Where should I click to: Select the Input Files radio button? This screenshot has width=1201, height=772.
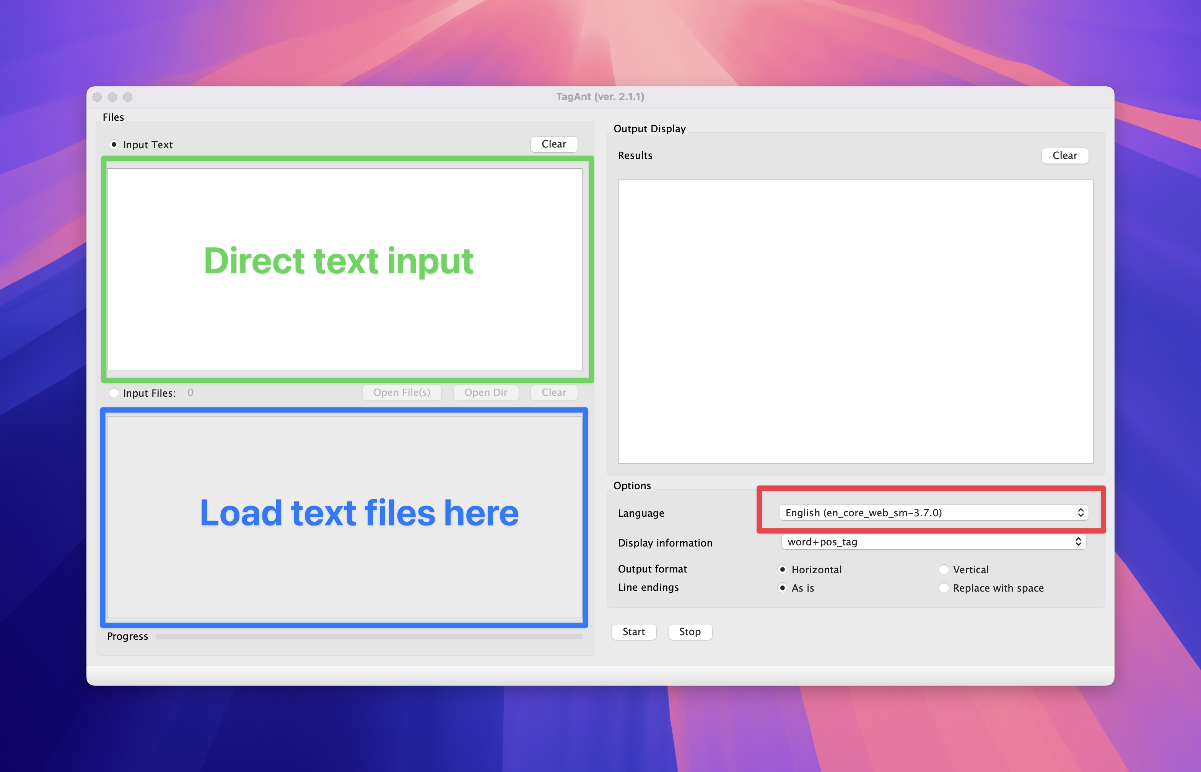point(114,392)
